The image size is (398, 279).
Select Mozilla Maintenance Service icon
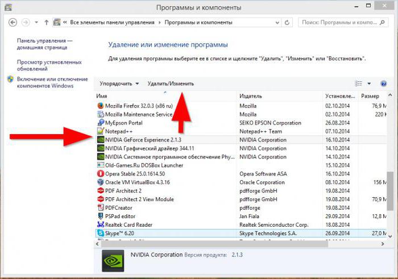click(x=101, y=114)
